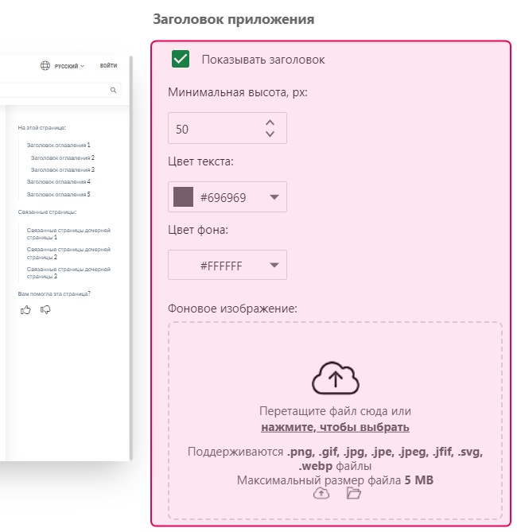Click the globe language icon
Screen dimensions: 517x532
pyautogui.click(x=46, y=66)
